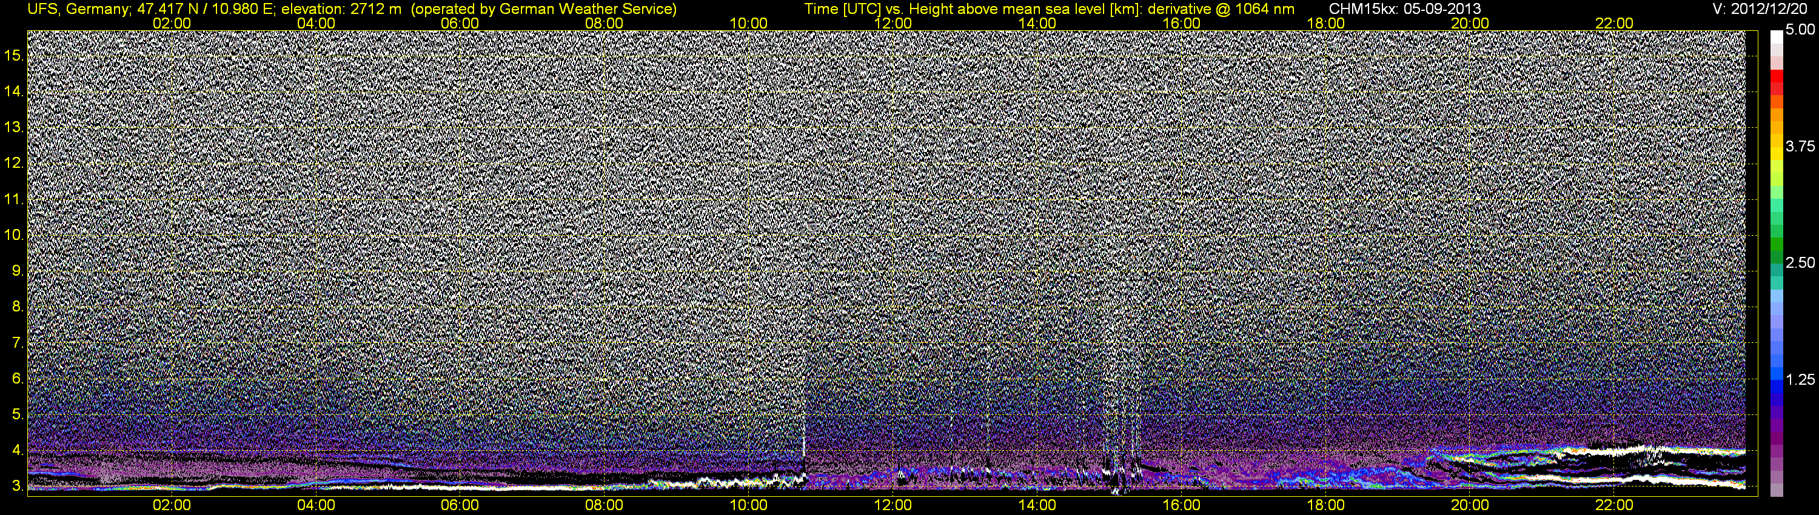The height and width of the screenshot is (515, 1819).
Task: Click the station text "UFS, Germany; 47.417 N / 10.980 E"
Action: tap(152, 9)
